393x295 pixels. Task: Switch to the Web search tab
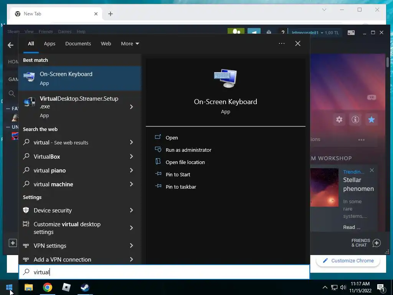106,44
